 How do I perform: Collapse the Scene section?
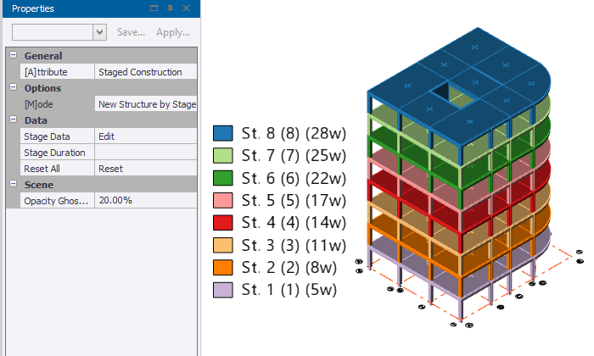(x=14, y=184)
